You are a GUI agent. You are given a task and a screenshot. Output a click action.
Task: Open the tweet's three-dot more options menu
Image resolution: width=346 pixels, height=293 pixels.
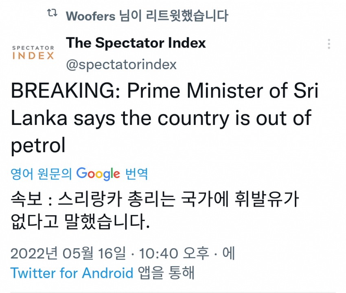tap(329, 44)
